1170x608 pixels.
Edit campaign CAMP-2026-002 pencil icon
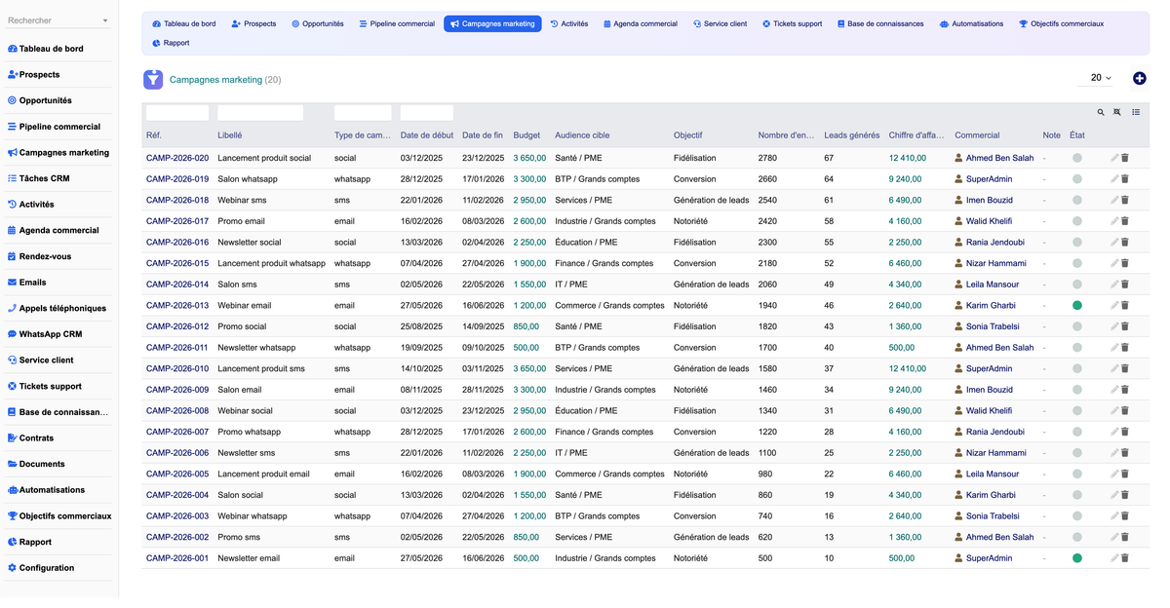pyautogui.click(x=1114, y=537)
